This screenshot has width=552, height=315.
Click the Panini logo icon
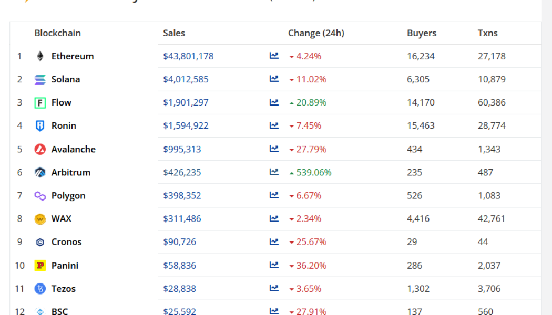[x=40, y=265]
